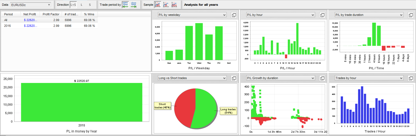Select the All sample chart icon
The width and height of the screenshot is (416, 136).
point(158,5)
